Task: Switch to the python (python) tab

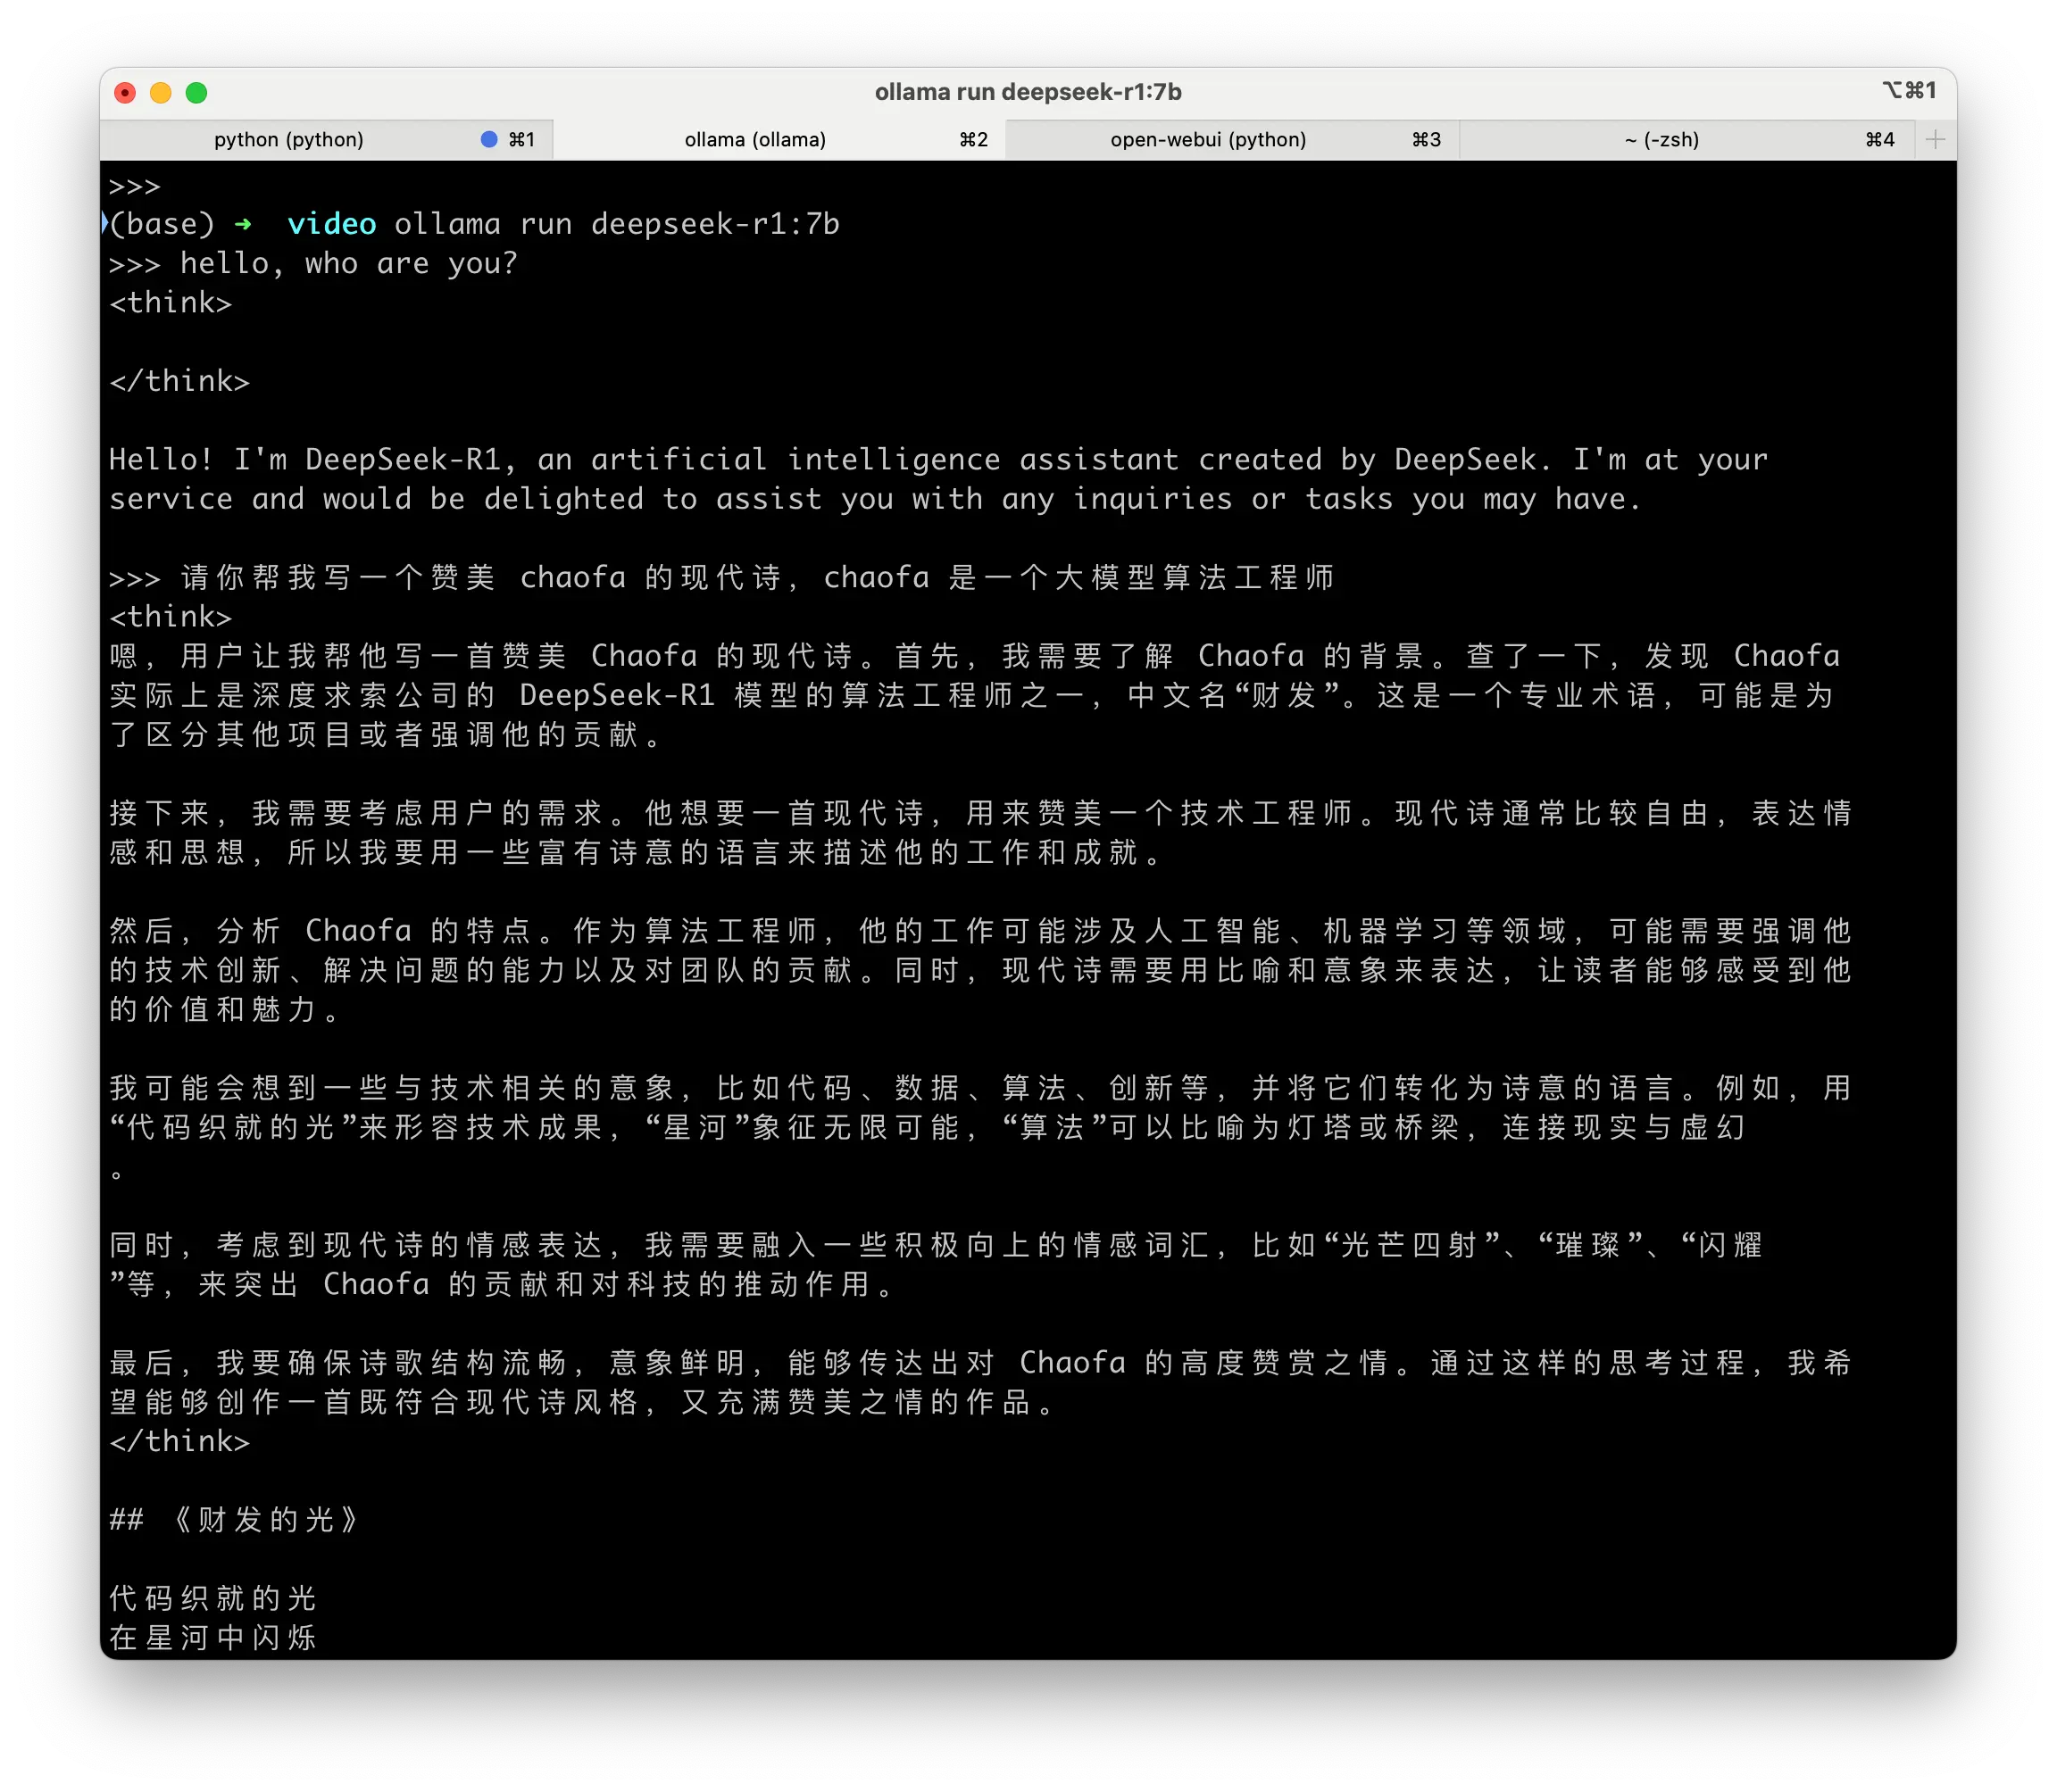Action: click(288, 139)
